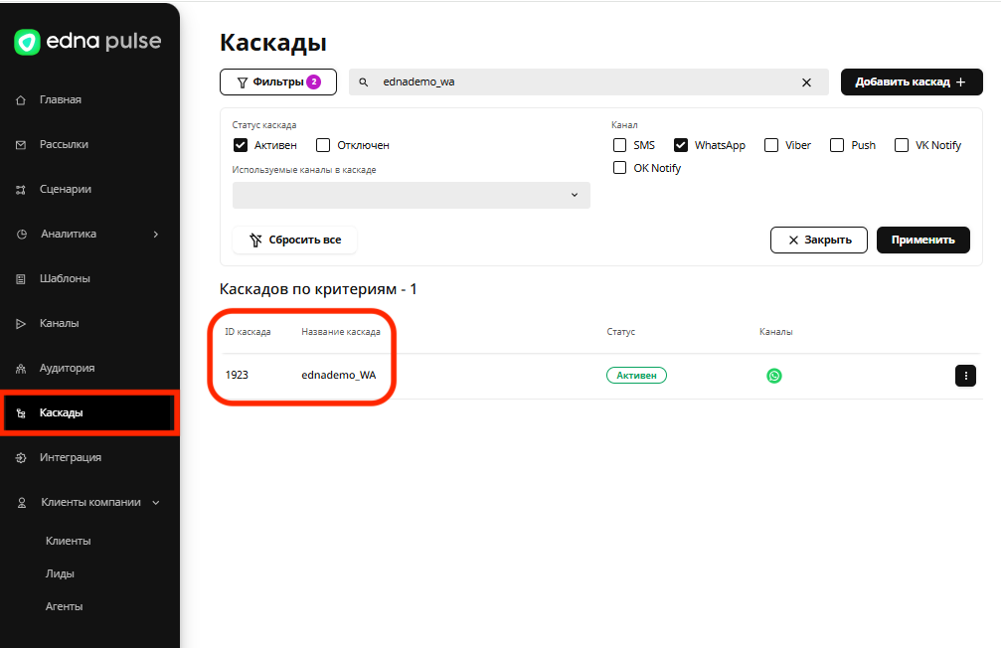The height and width of the screenshot is (648, 1001).
Task: Check the Push channel checkbox
Action: 836,145
